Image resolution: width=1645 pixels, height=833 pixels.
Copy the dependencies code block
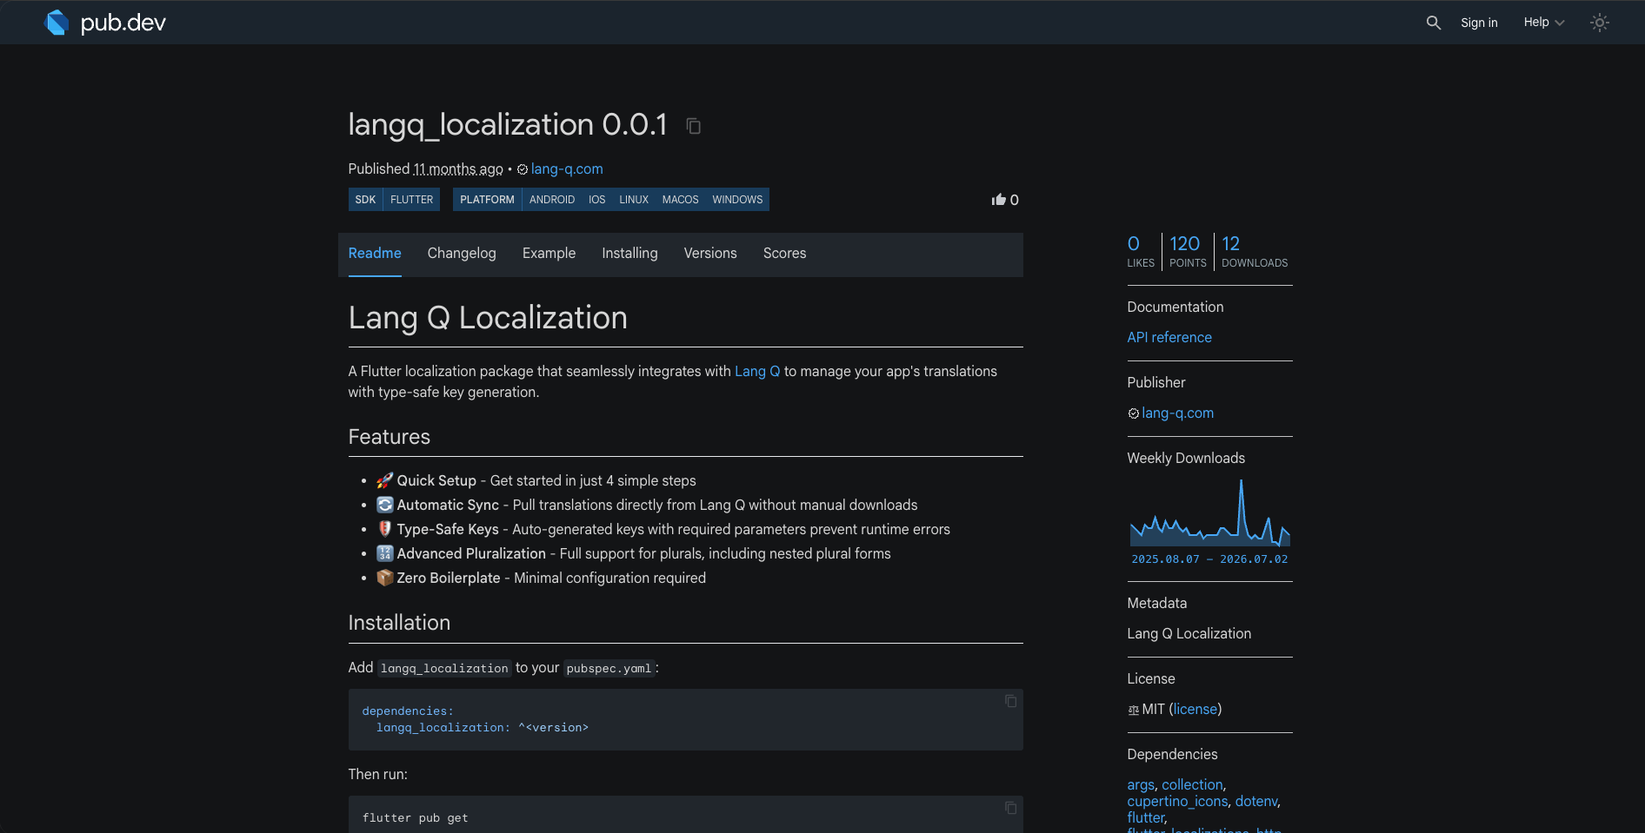[x=1010, y=701]
